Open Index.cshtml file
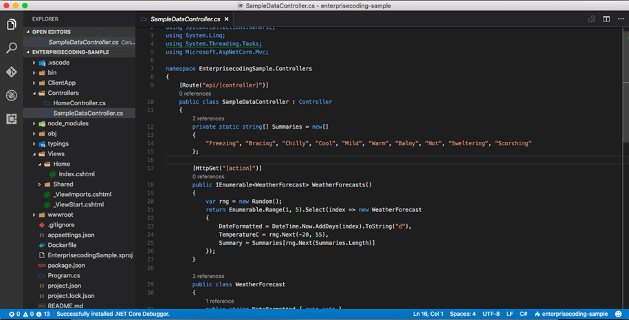 coord(80,174)
